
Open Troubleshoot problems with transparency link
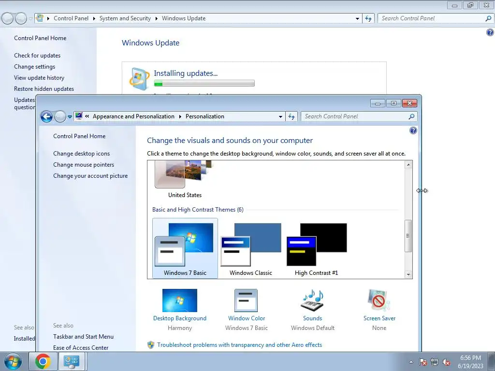240,345
